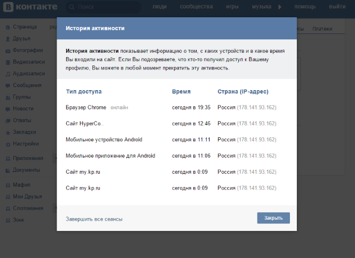This screenshot has width=355, height=258.
Task: Click the Сообщения message icon
Action: coord(7,85)
